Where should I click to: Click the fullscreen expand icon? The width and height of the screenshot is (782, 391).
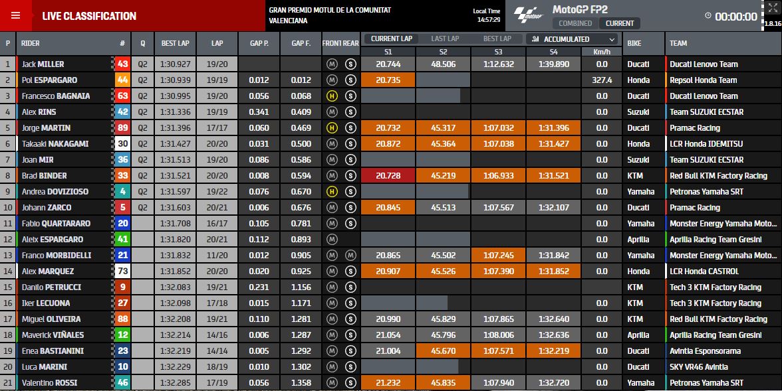point(772,7)
